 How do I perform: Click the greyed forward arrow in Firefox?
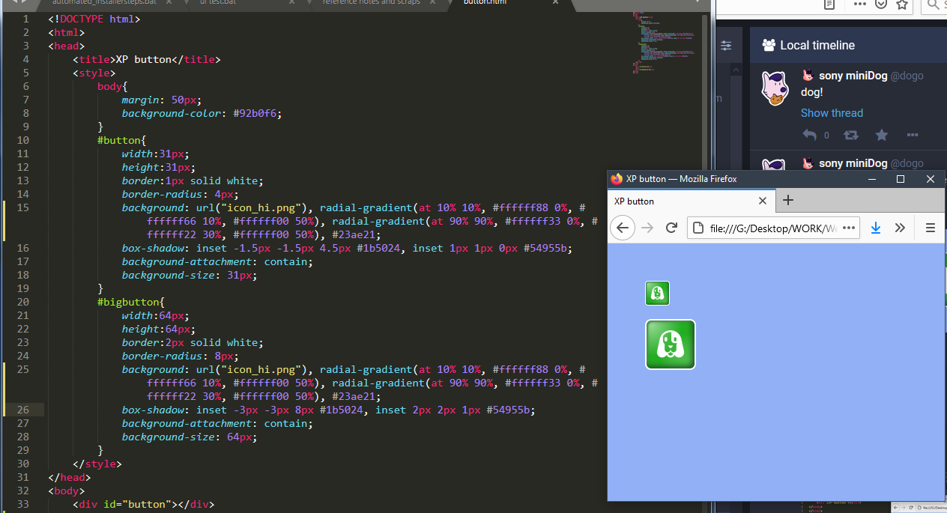[647, 228]
